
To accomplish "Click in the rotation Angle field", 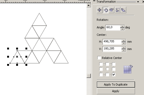I will point(113,28).
